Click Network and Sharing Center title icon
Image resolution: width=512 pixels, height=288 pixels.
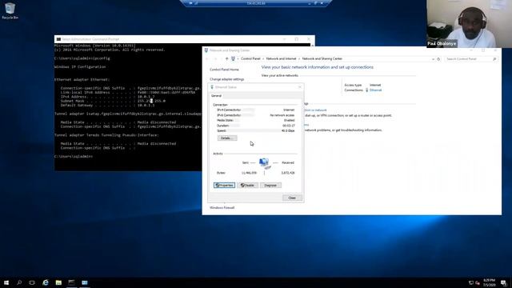click(x=206, y=50)
